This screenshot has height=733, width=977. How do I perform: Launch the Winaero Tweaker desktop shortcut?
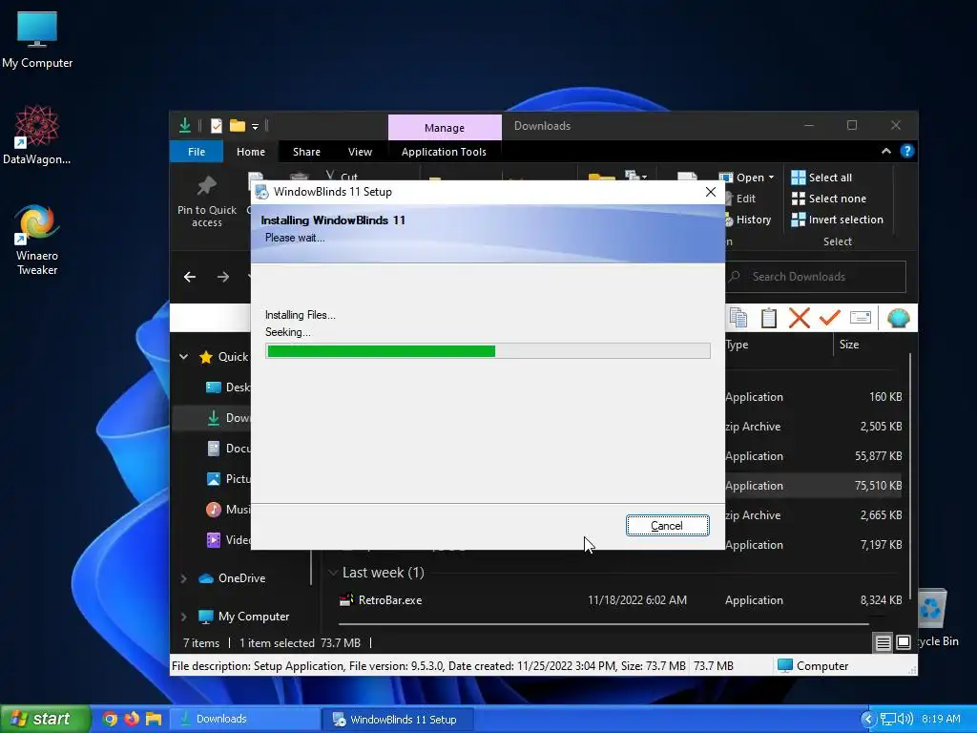[x=37, y=240]
